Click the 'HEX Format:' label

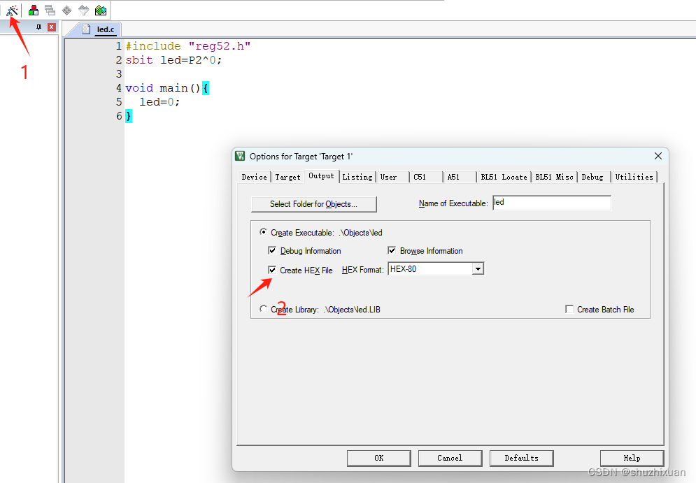(x=362, y=270)
